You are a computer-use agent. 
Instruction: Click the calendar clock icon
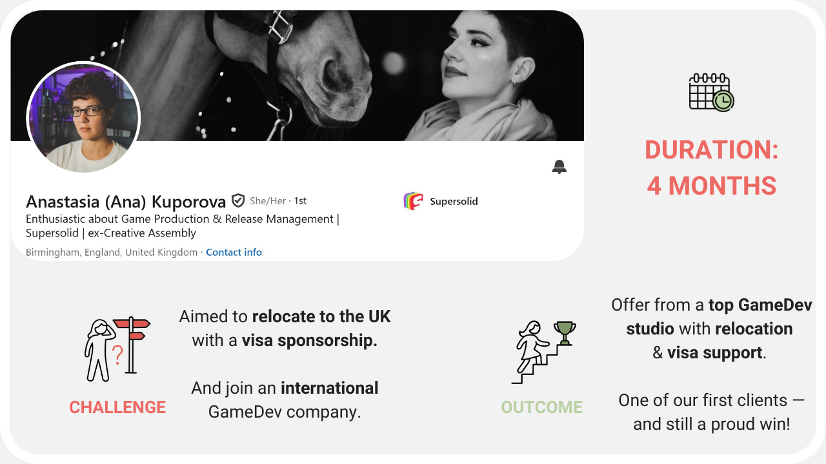pos(711,92)
